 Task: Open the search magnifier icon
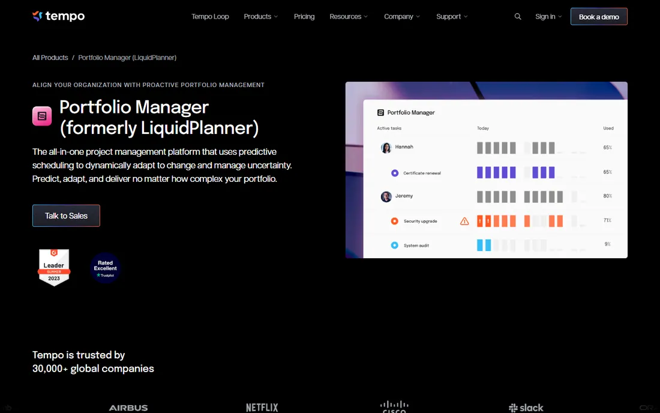click(x=518, y=16)
